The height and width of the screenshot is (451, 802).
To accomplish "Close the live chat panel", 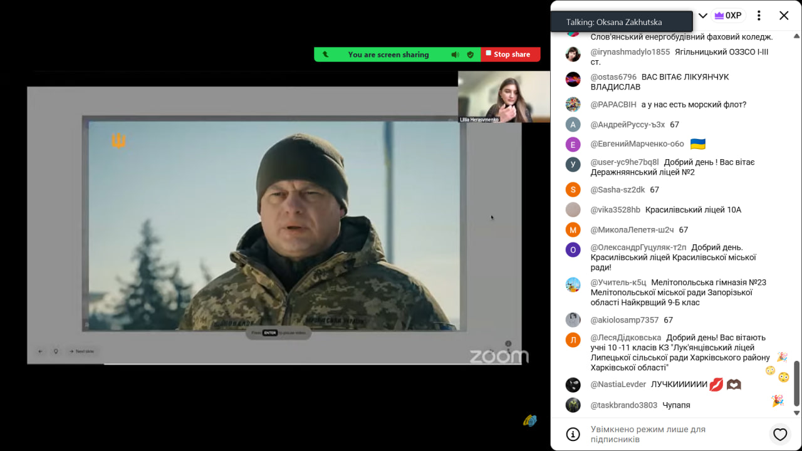I will coord(784,16).
